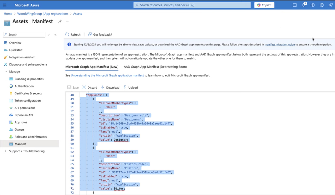Open Quickstart in the sidebar
Image resolution: width=335 pixels, height=195 pixels.
16,50
